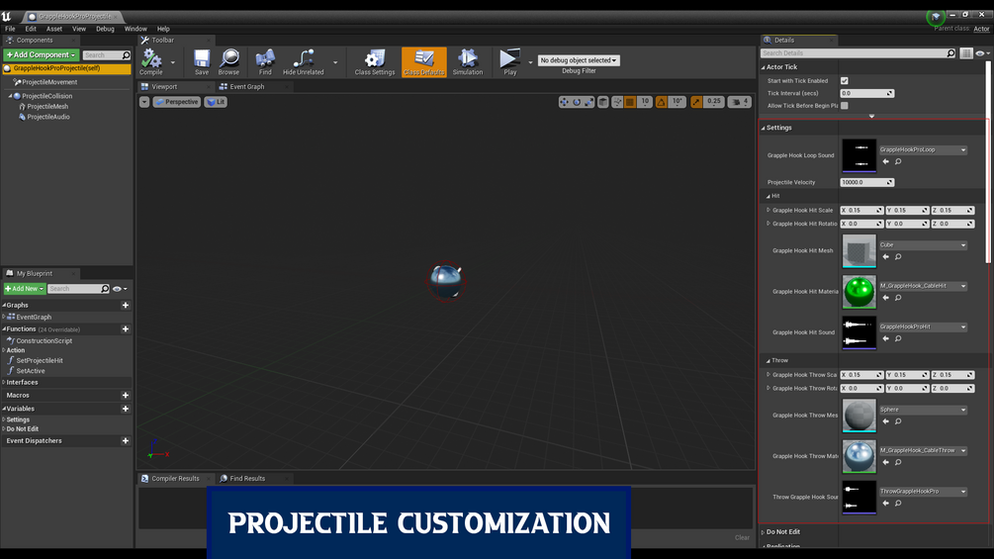
Task: Add a new Graph with plus icon
Action: (126, 306)
